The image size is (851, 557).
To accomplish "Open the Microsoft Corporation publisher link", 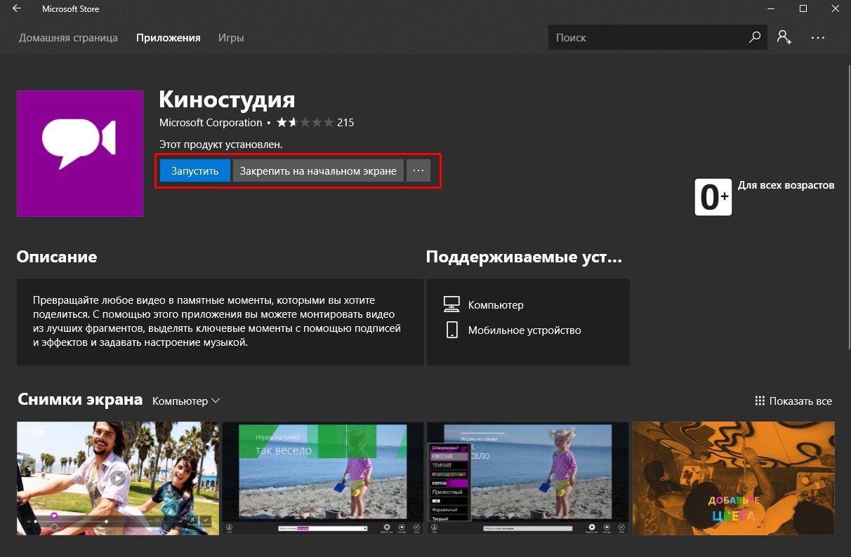I will coord(211,123).
